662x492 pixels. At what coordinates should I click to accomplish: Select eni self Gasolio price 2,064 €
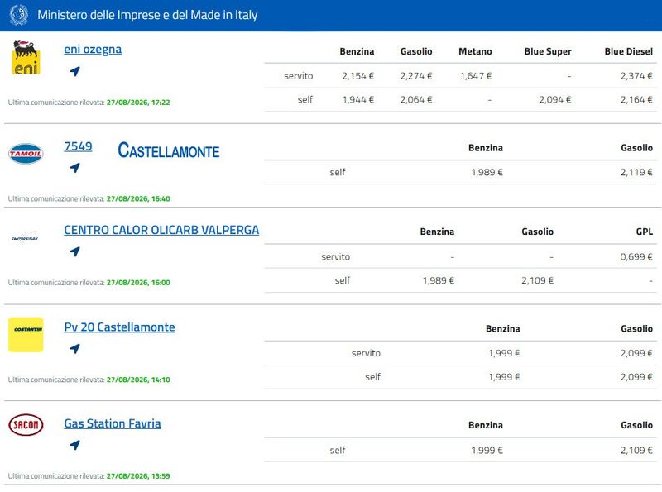416,99
